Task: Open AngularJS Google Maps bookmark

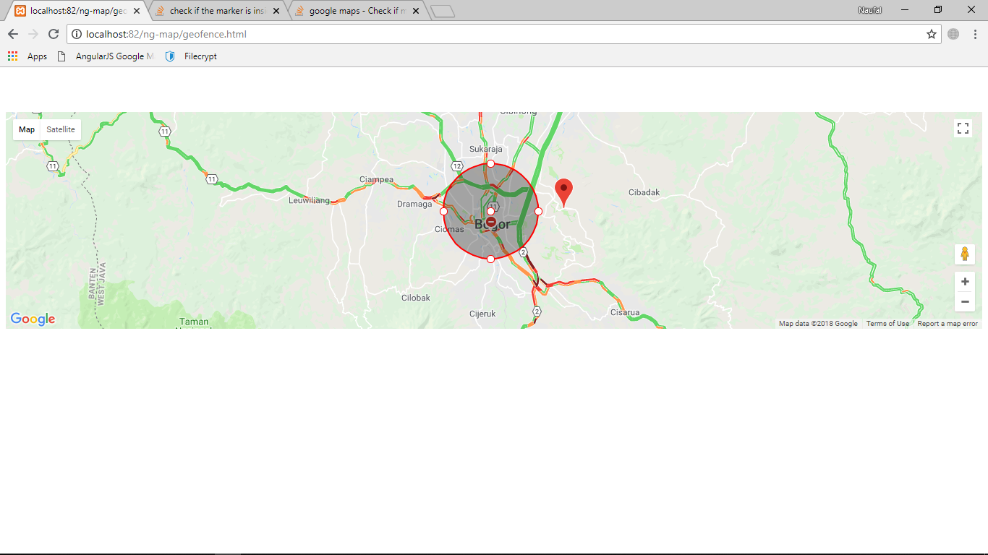Action: click(x=106, y=56)
